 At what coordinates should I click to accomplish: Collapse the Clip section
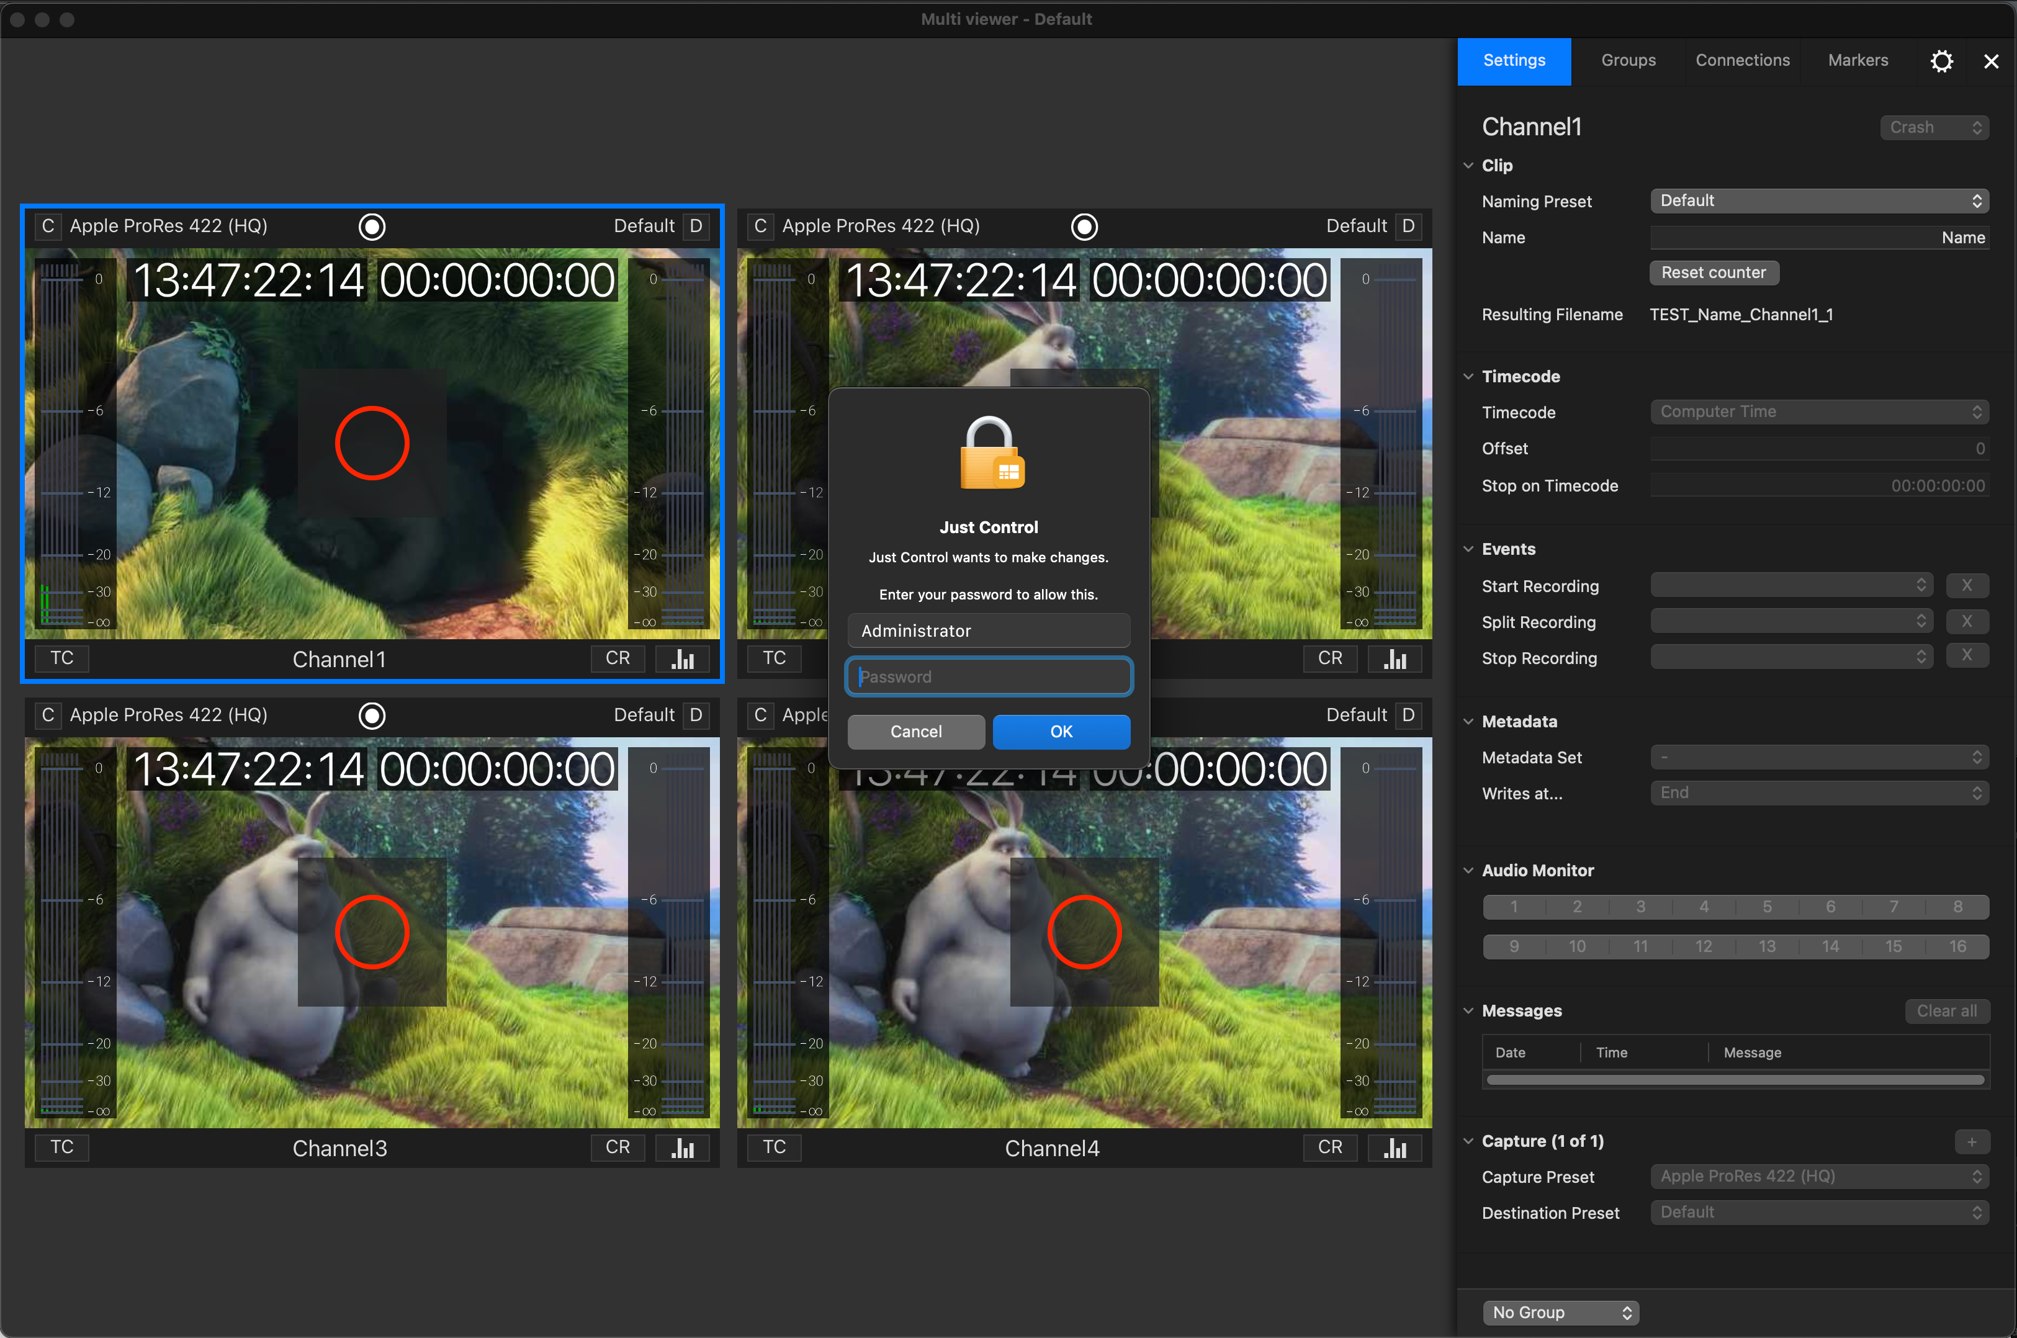(x=1468, y=166)
